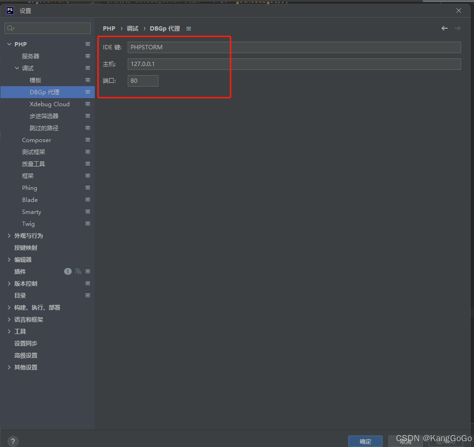
Task: Select Xdebug Cloud in settings tree
Action: (x=50, y=104)
